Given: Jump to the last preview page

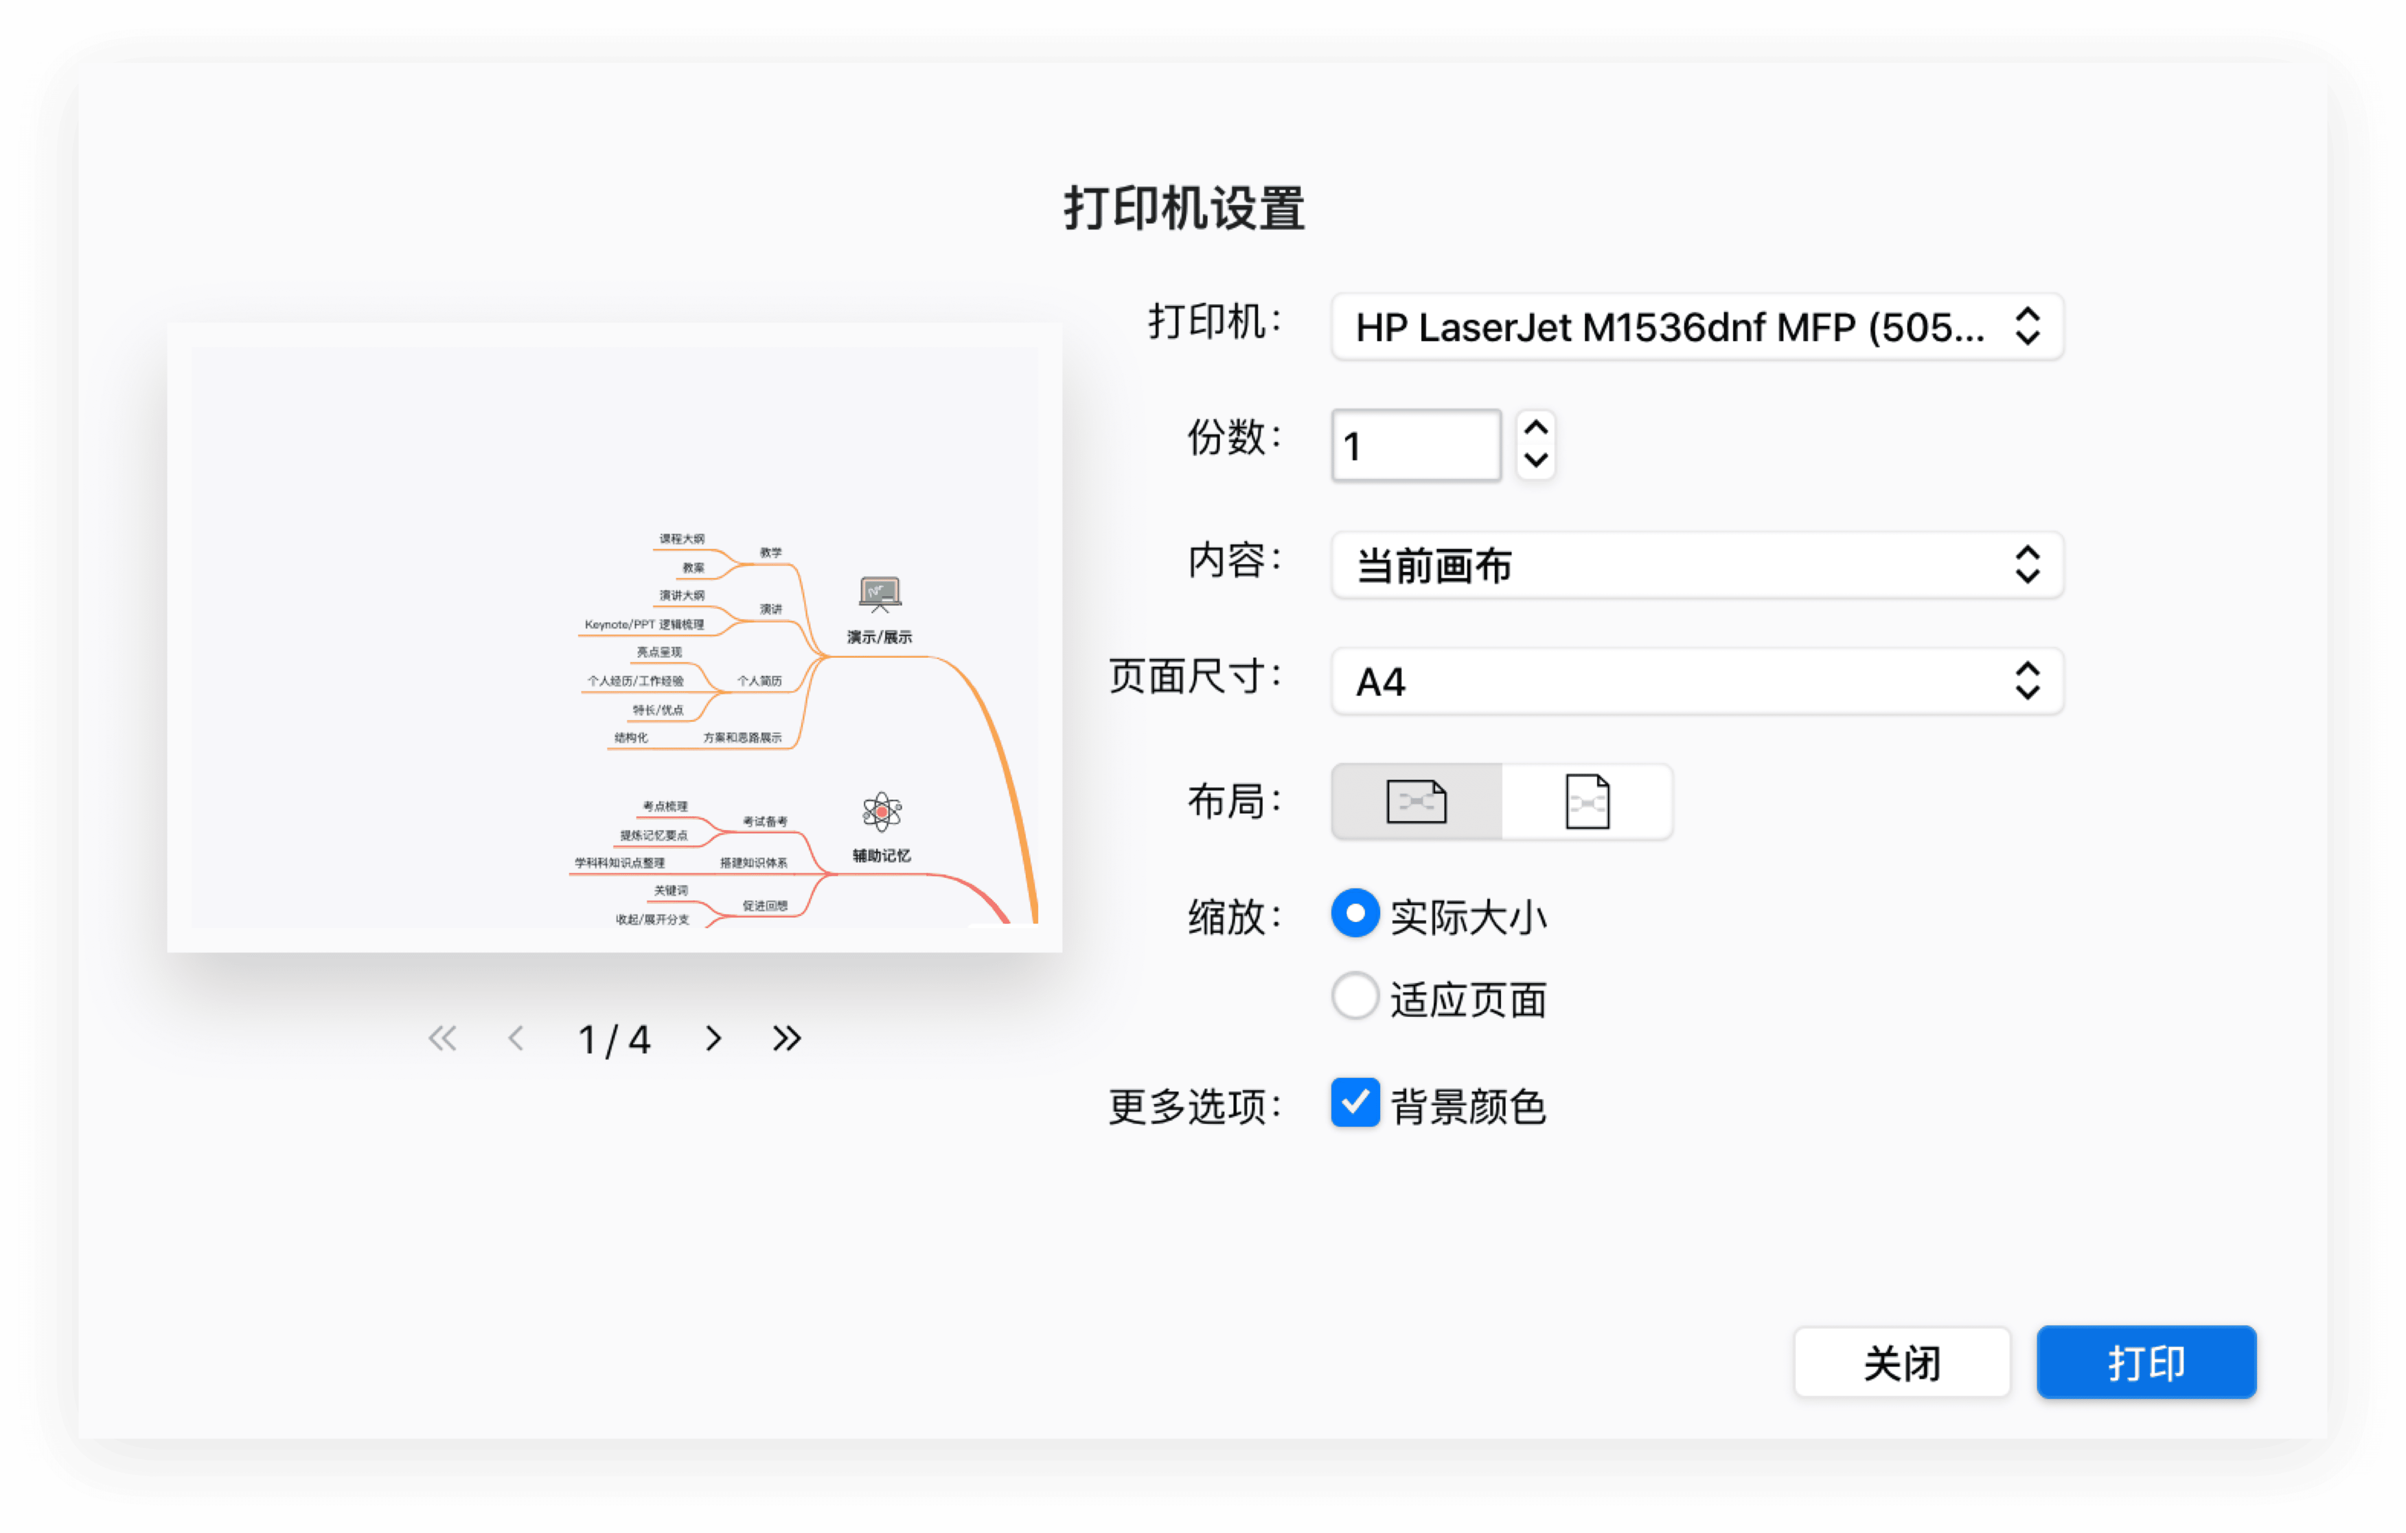Looking at the screenshot, I should [x=785, y=1039].
